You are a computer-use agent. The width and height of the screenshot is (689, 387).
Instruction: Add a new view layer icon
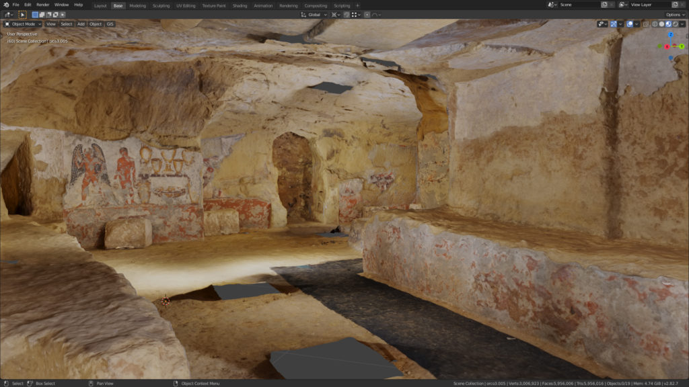pos(675,5)
